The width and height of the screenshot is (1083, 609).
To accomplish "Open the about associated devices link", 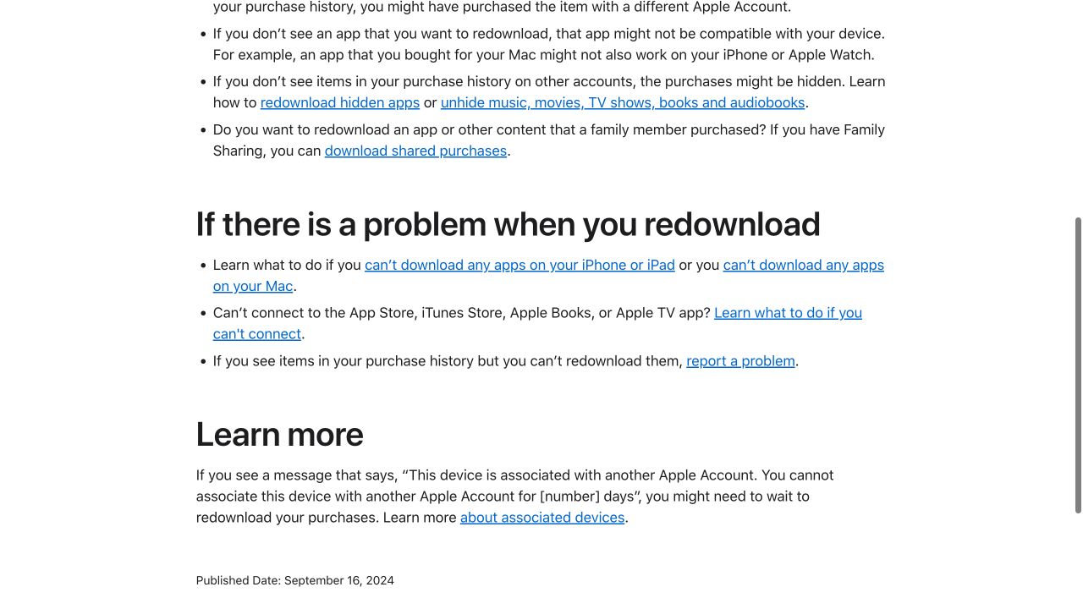I will tap(542, 518).
